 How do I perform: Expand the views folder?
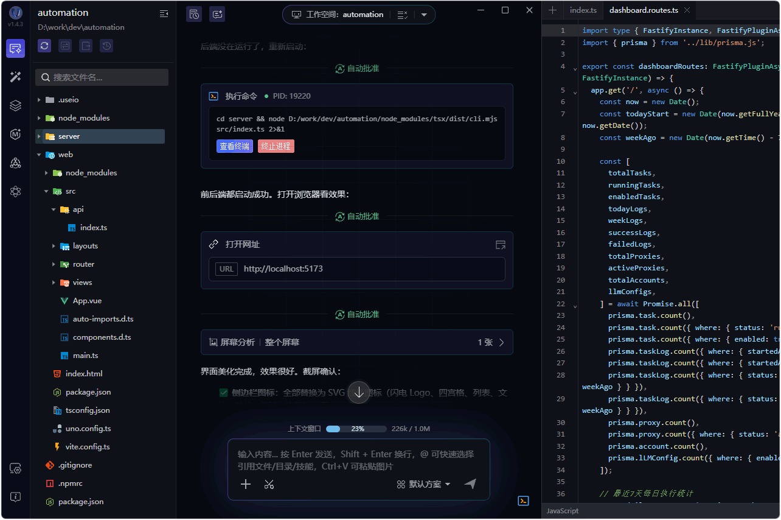(54, 283)
